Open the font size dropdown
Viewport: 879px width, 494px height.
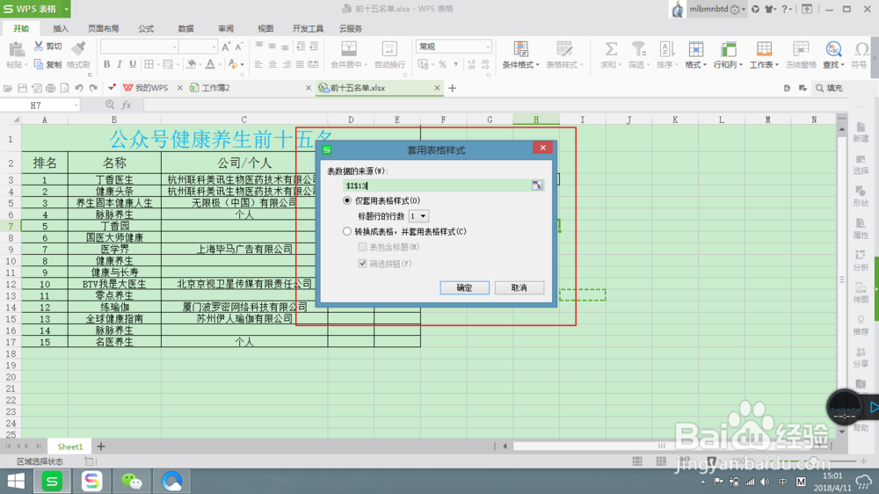(x=214, y=47)
